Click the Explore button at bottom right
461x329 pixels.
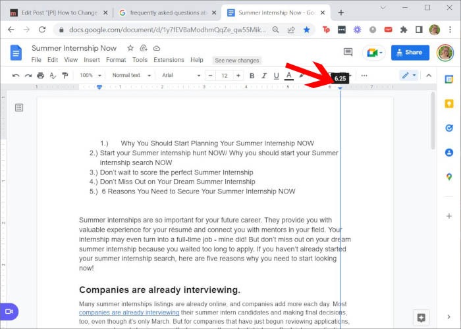pyautogui.click(x=421, y=318)
